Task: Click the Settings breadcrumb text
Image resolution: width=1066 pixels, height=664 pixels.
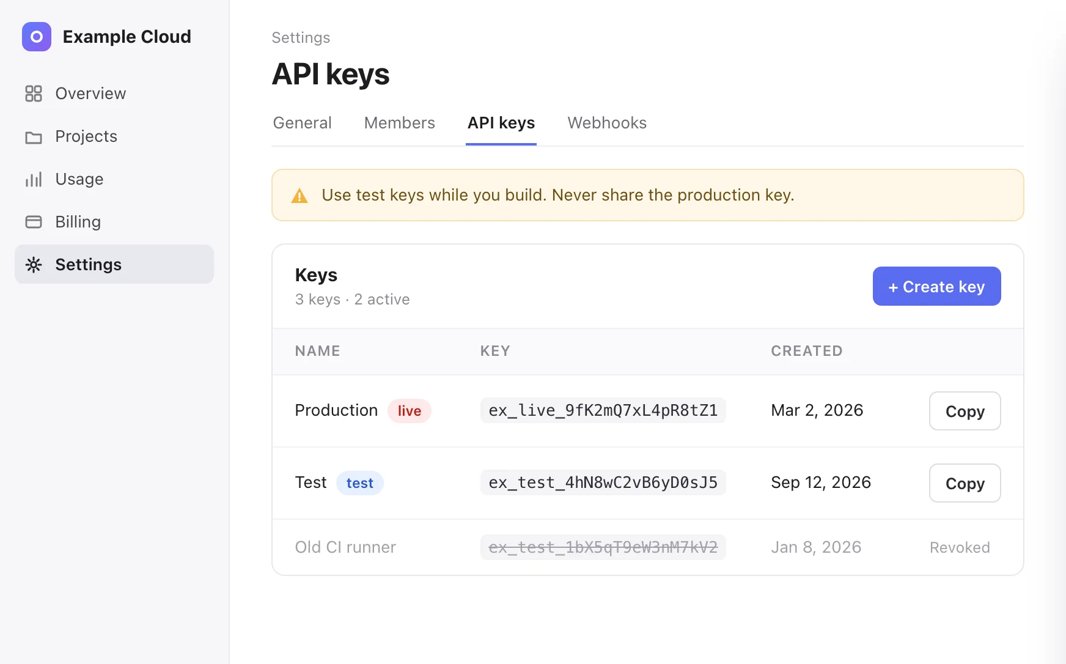Action: tap(301, 38)
